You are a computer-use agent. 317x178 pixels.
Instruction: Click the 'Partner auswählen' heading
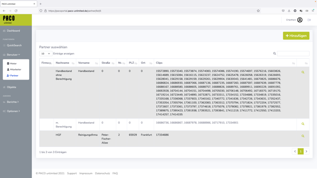pyautogui.click(x=53, y=47)
